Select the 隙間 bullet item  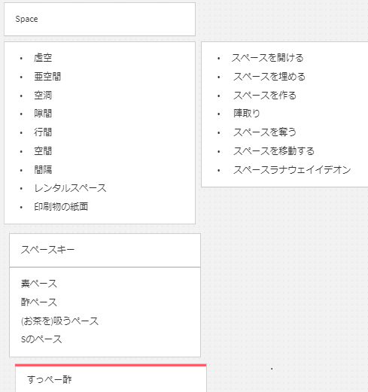pos(43,114)
